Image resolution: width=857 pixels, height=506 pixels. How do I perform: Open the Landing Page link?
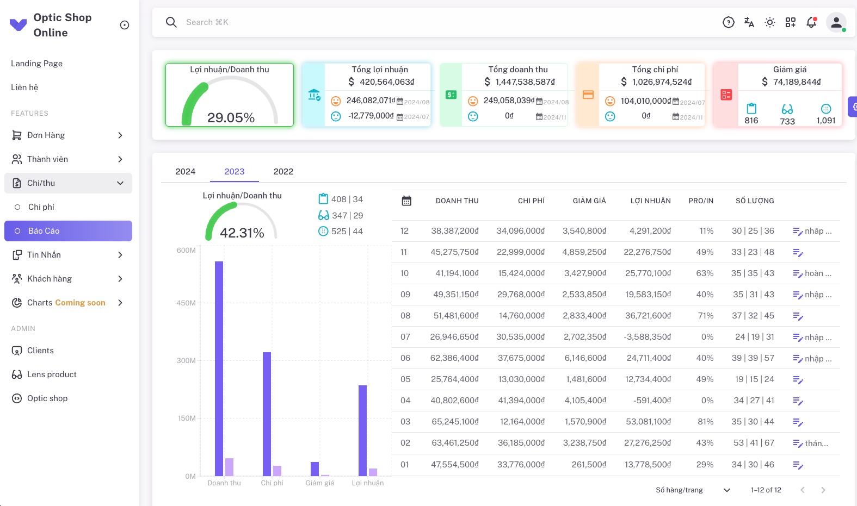[37, 64]
